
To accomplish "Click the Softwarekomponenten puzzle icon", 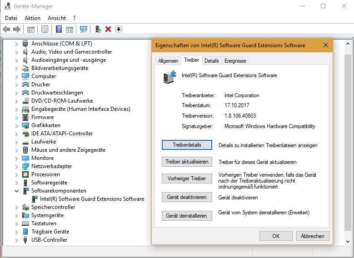I will (x=26, y=191).
